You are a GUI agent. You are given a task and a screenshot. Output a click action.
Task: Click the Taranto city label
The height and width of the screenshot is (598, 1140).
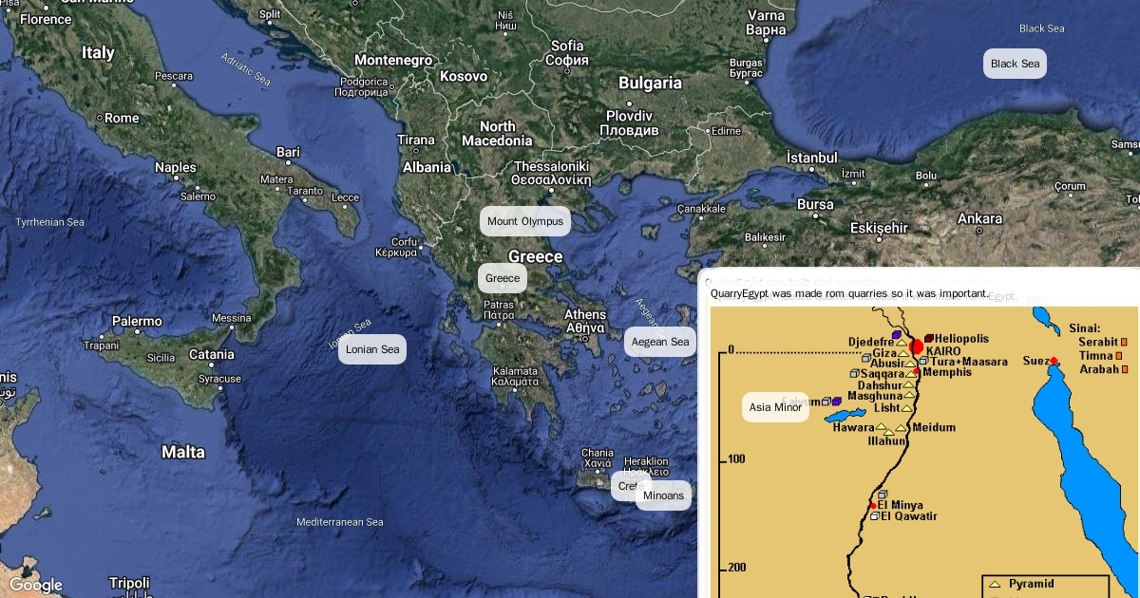305,191
